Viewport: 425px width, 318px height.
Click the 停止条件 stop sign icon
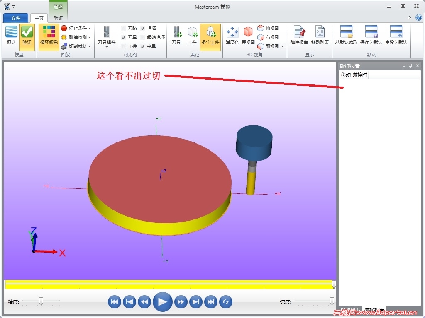(x=64, y=28)
